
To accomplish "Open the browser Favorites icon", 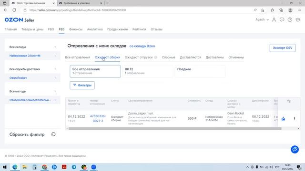I will click(272, 10).
